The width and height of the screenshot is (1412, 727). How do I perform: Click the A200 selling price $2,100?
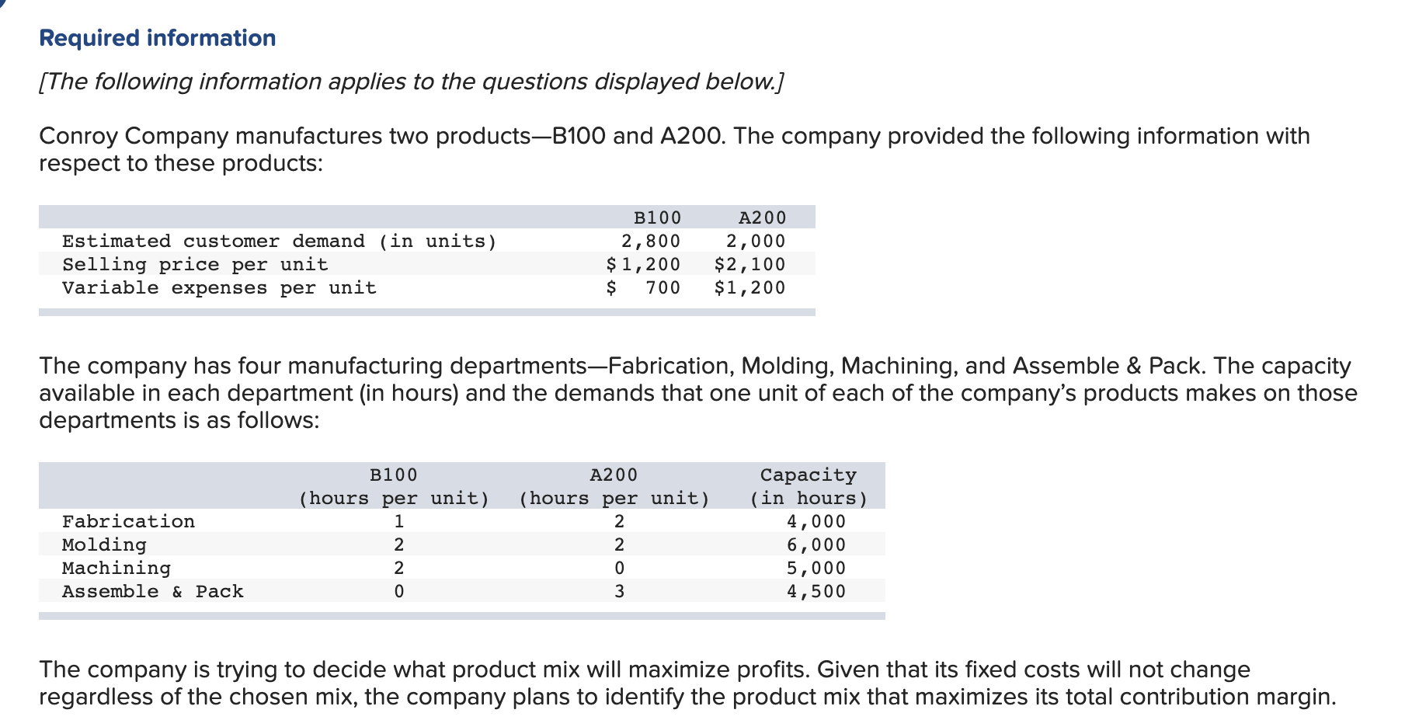coord(749,264)
